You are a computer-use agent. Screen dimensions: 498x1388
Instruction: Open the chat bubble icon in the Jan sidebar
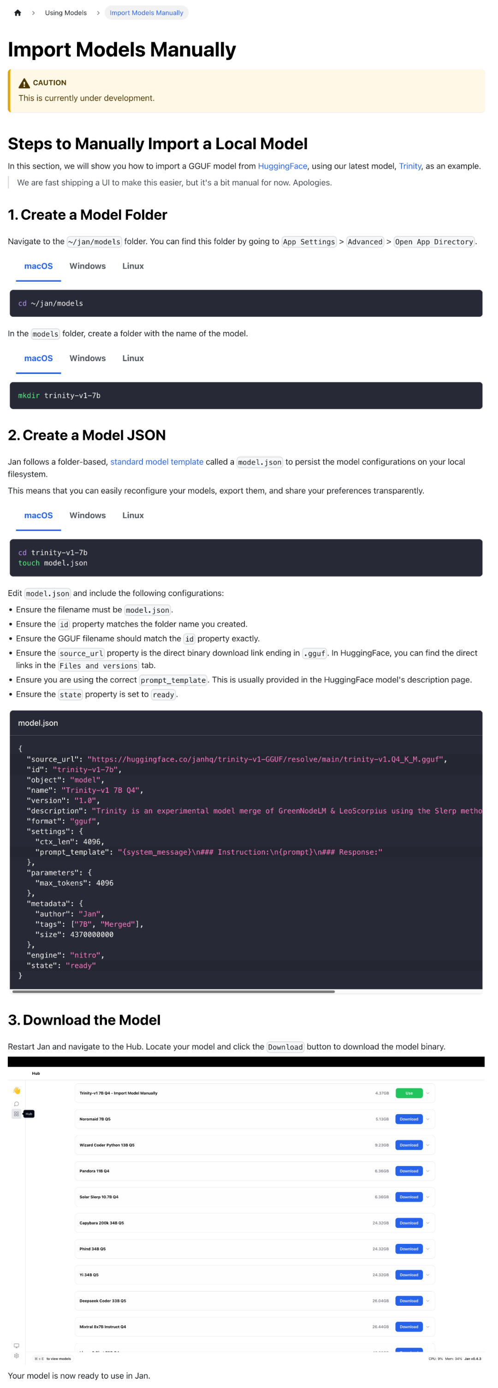(x=17, y=1104)
